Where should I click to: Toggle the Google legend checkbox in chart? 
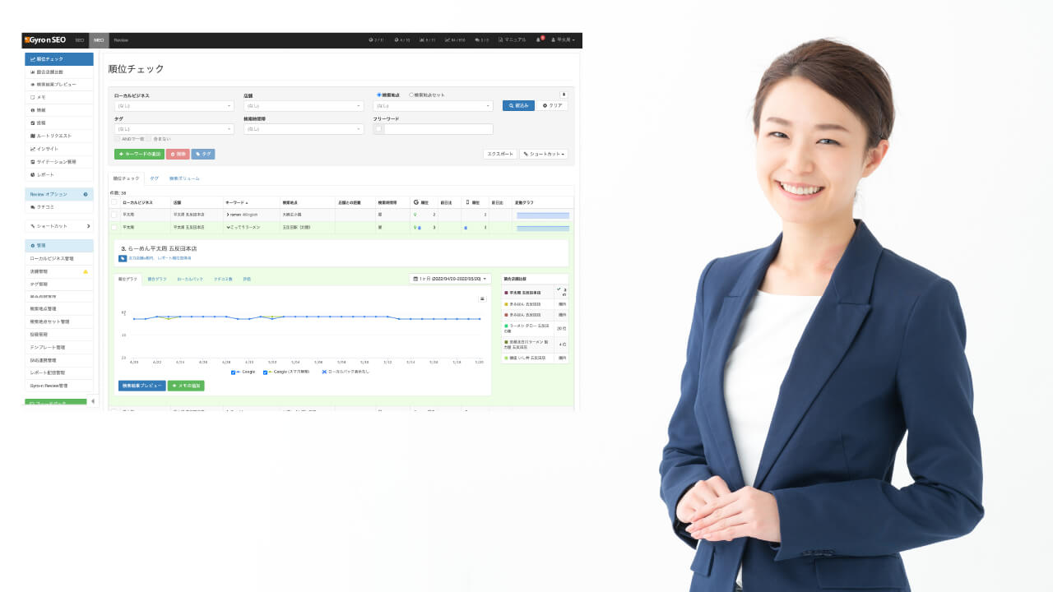(x=234, y=372)
